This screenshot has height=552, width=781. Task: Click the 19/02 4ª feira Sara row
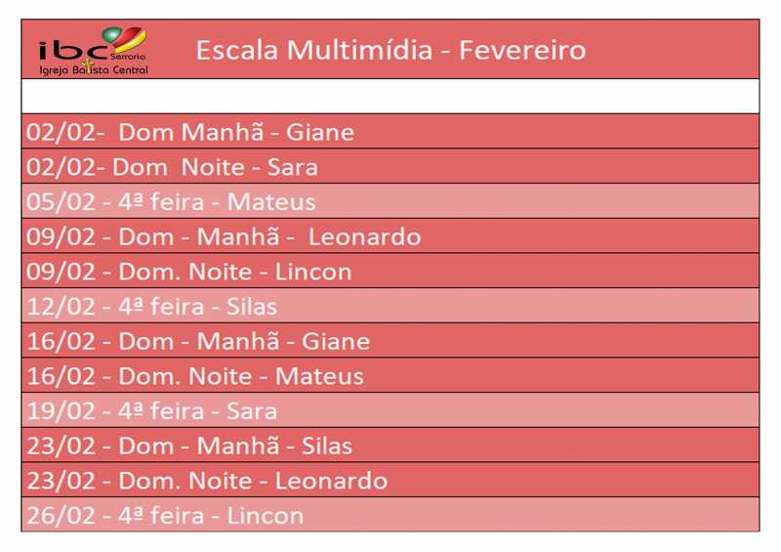(x=390, y=410)
